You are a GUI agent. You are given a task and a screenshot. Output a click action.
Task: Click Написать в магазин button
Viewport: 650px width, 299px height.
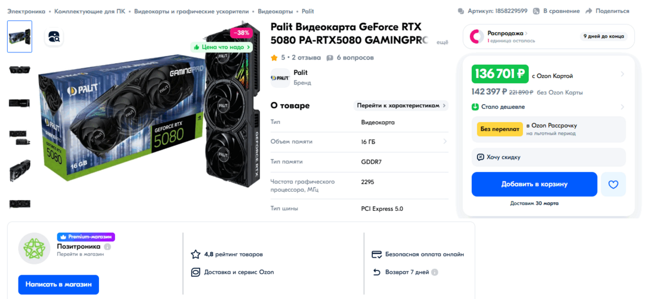58,285
